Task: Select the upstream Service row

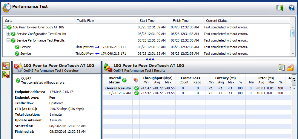Action: [x=25, y=47]
